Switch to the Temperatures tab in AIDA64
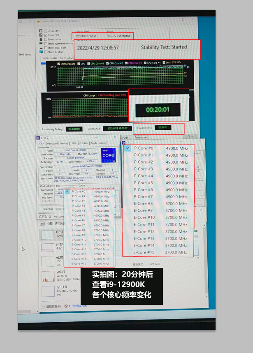The height and width of the screenshot is (353, 253). (x=49, y=58)
